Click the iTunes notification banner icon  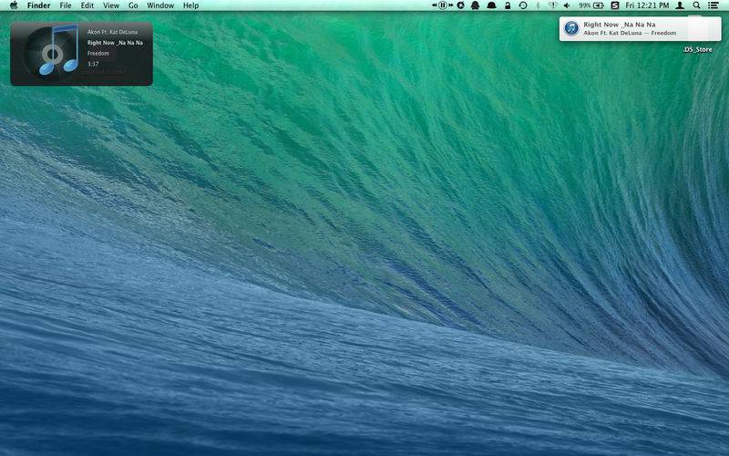571,28
